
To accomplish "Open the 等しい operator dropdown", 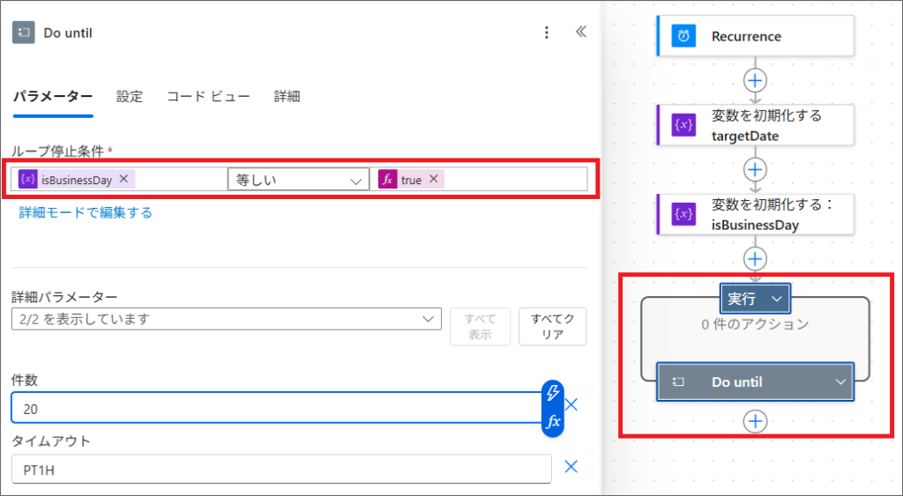I will 299,179.
